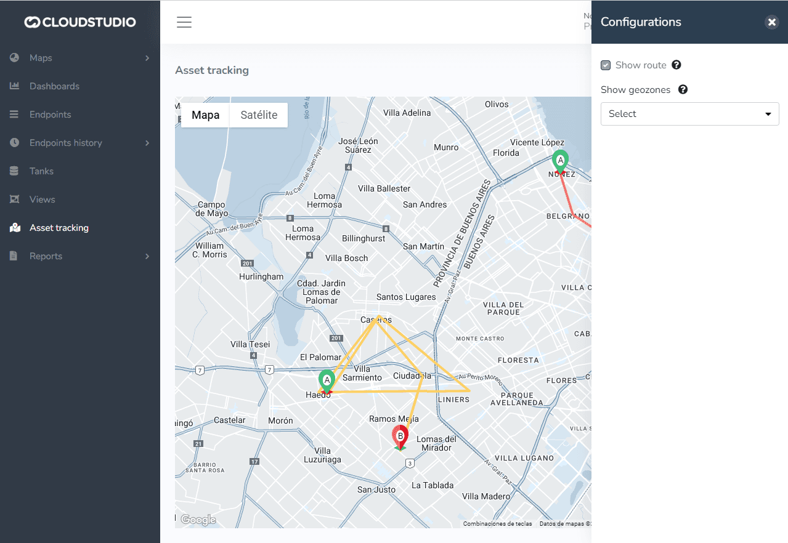
Task: Click the Show route label
Action: tap(641, 65)
